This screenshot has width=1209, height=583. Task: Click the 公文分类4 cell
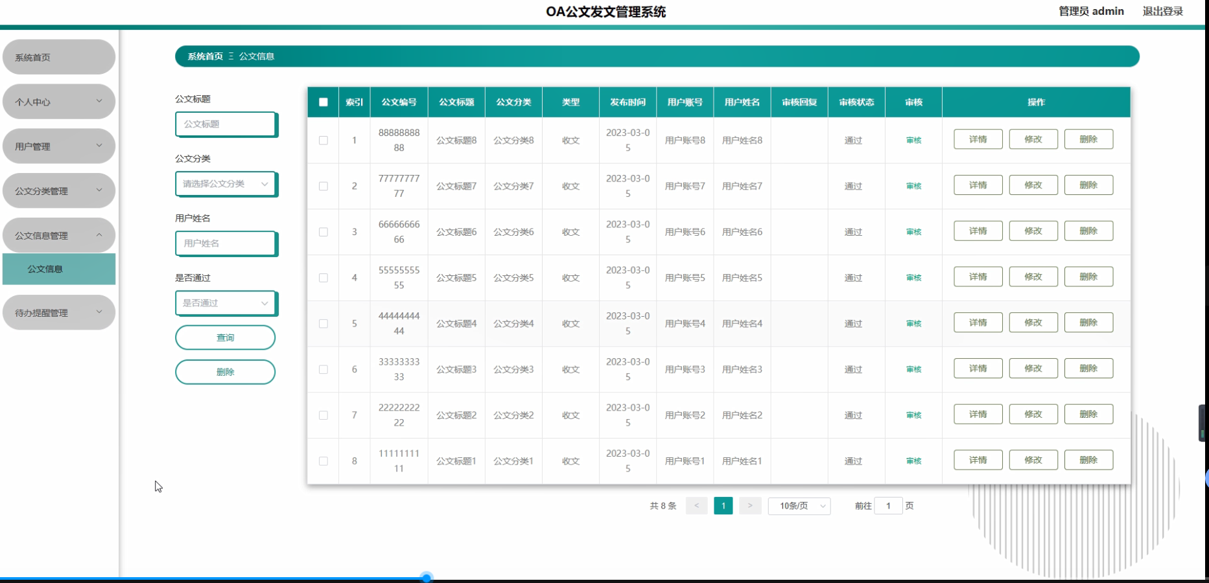point(513,323)
